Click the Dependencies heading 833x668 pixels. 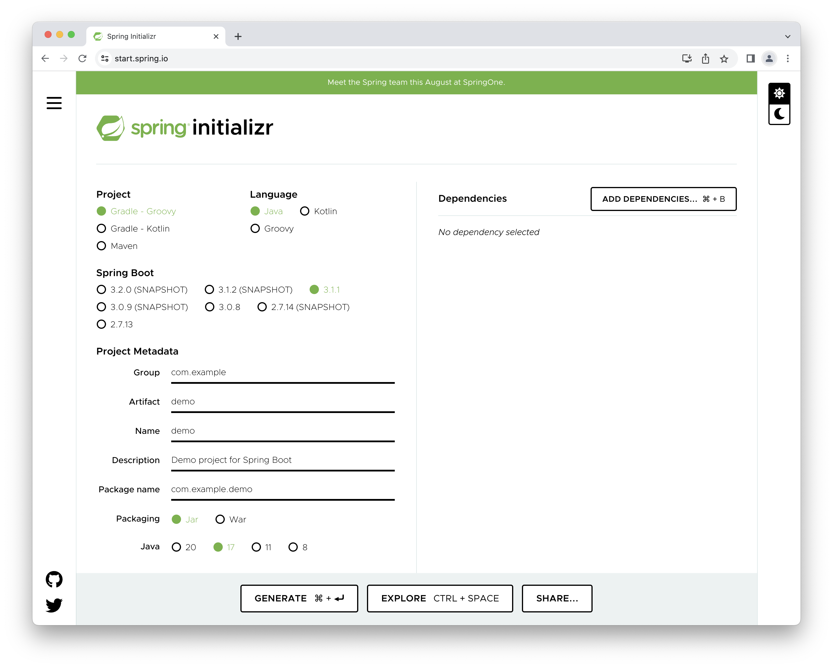pos(472,199)
